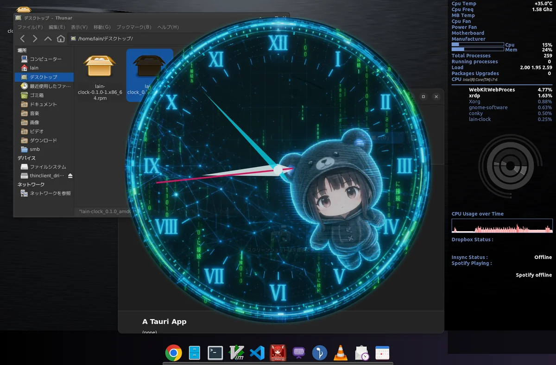This screenshot has width=556, height=365.
Task: Go to parent folder in Thunar
Action: click(x=48, y=39)
